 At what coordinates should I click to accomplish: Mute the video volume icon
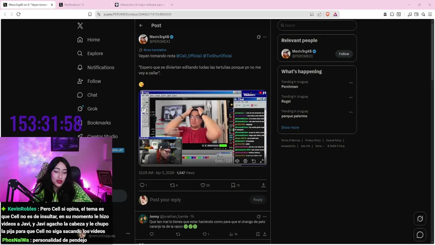pos(237,161)
